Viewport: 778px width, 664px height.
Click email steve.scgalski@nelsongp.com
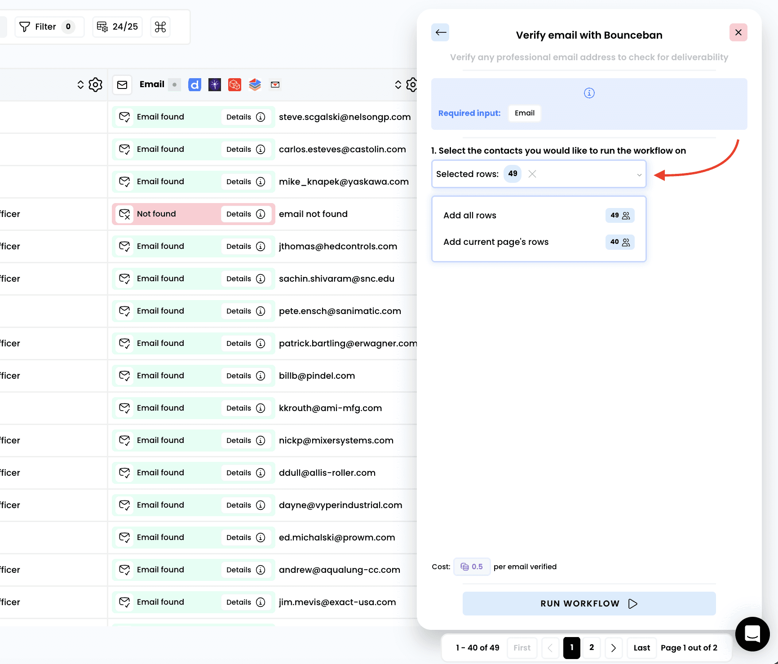345,117
